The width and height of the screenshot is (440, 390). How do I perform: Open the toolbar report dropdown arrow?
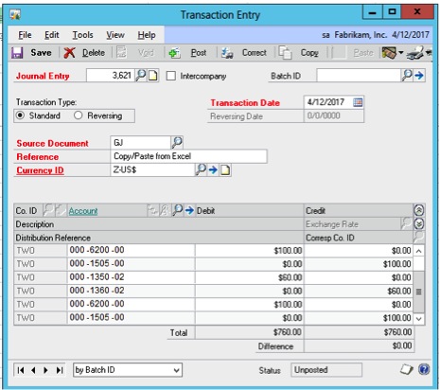[401, 52]
